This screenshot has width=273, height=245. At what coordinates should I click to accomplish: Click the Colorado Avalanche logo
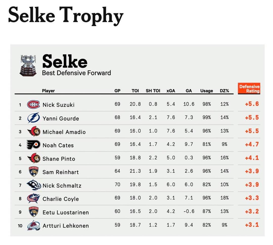(33, 226)
